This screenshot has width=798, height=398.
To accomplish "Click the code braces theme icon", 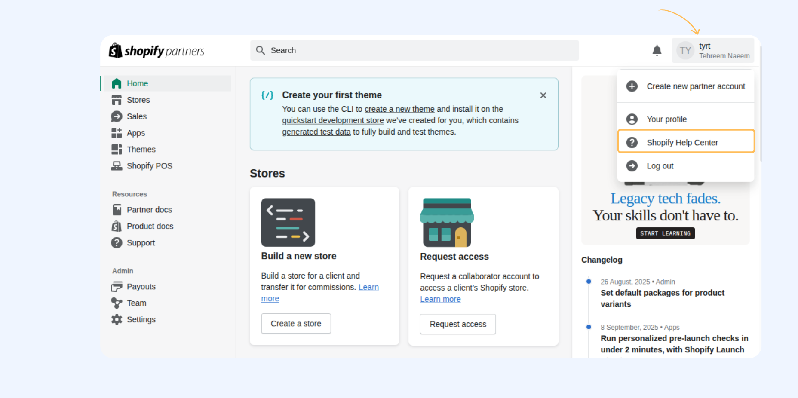I will point(267,95).
